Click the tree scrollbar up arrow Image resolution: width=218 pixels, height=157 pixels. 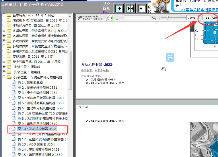click(70, 16)
